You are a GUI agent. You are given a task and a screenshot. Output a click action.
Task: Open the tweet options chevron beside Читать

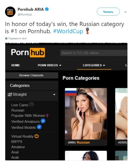125,12
